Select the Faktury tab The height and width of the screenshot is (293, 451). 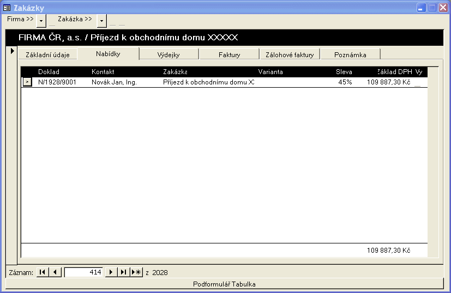(229, 54)
